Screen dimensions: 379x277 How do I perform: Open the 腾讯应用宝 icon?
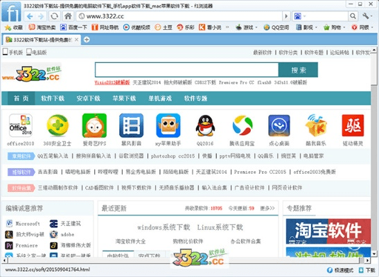(243, 125)
